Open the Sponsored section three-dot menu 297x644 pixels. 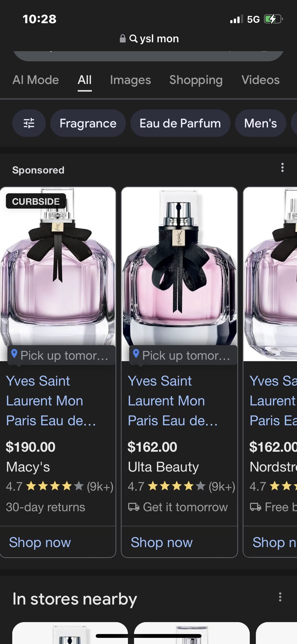(283, 167)
